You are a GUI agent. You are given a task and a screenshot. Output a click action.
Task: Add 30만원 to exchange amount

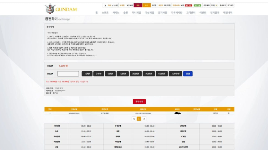click(149, 74)
